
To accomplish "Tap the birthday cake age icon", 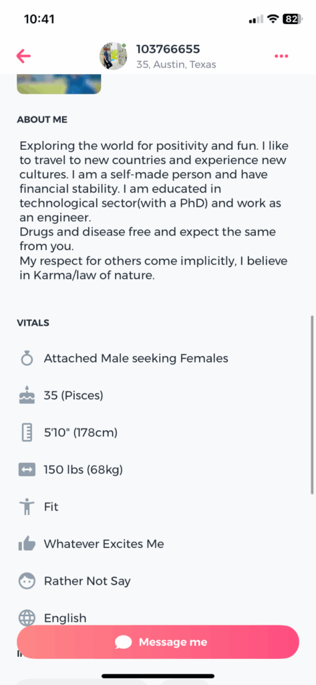I will (27, 396).
